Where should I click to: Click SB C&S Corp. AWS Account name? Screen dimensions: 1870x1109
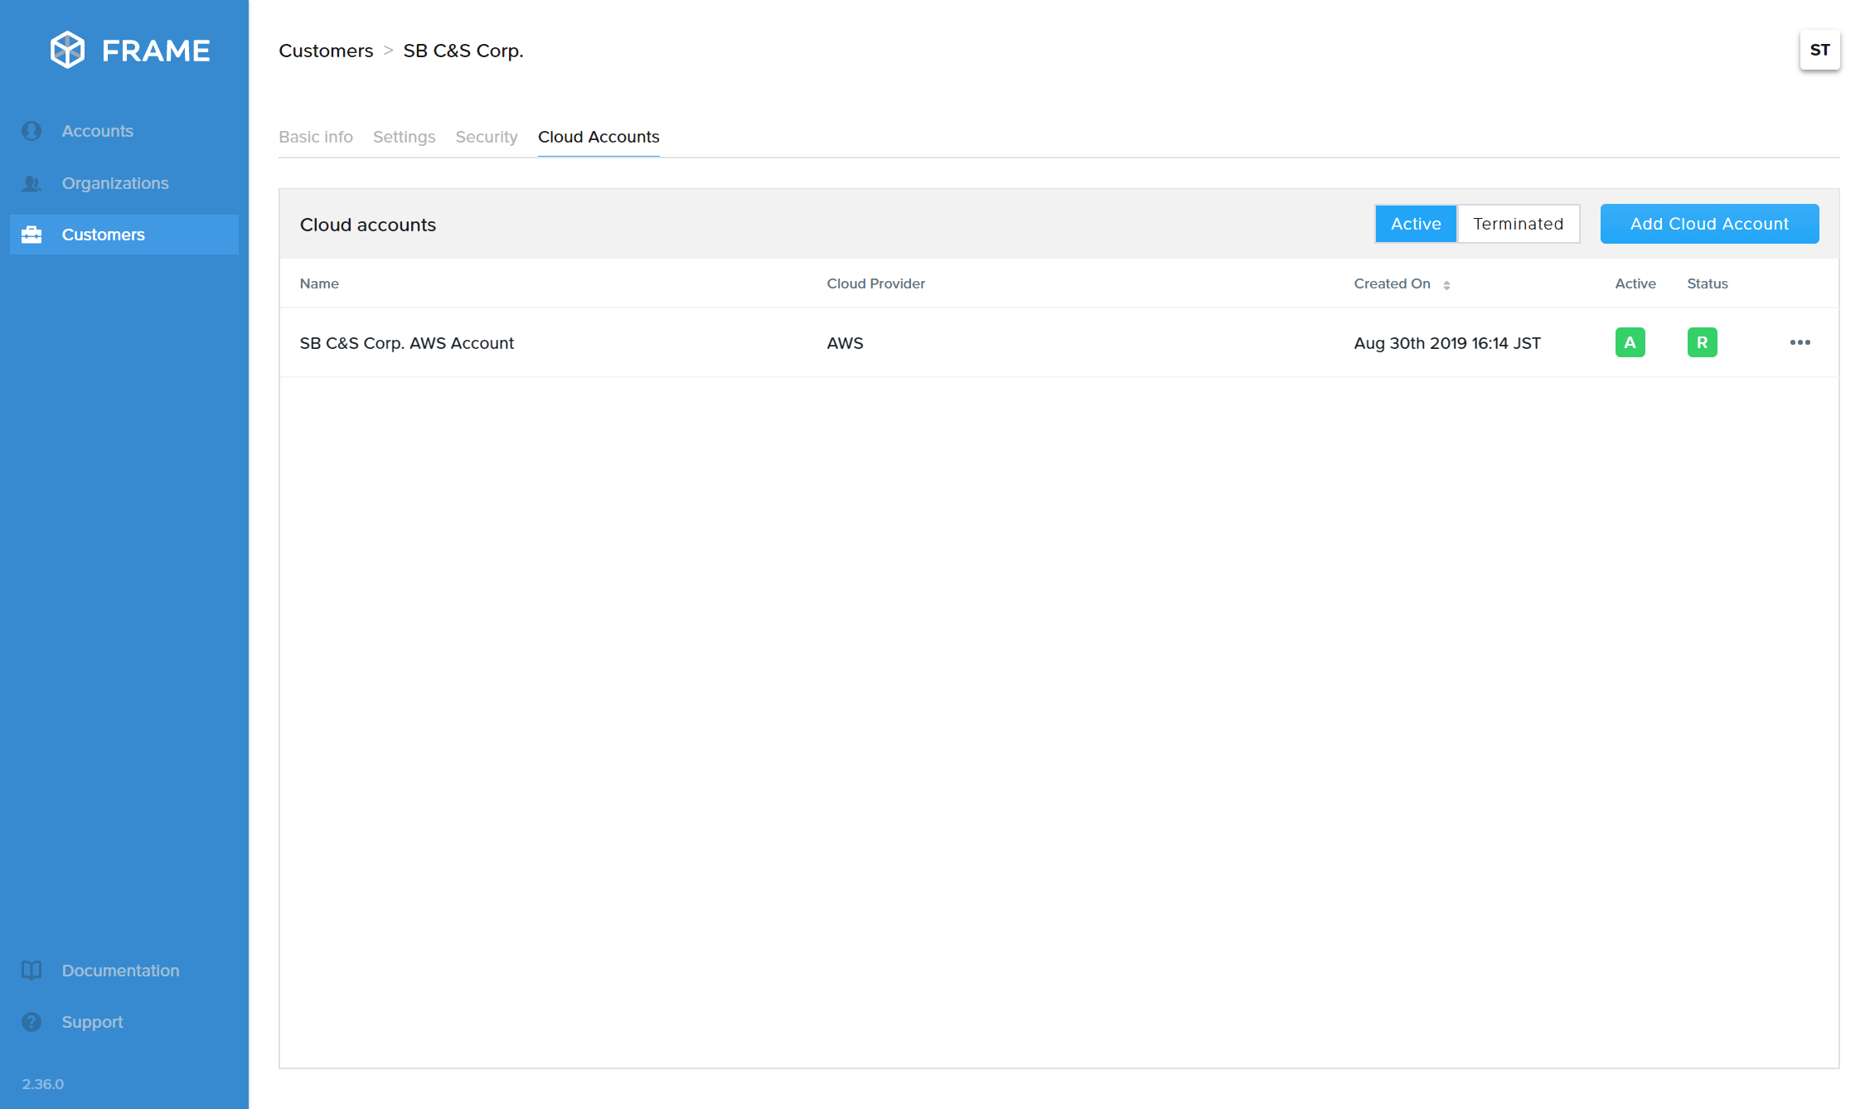click(406, 343)
